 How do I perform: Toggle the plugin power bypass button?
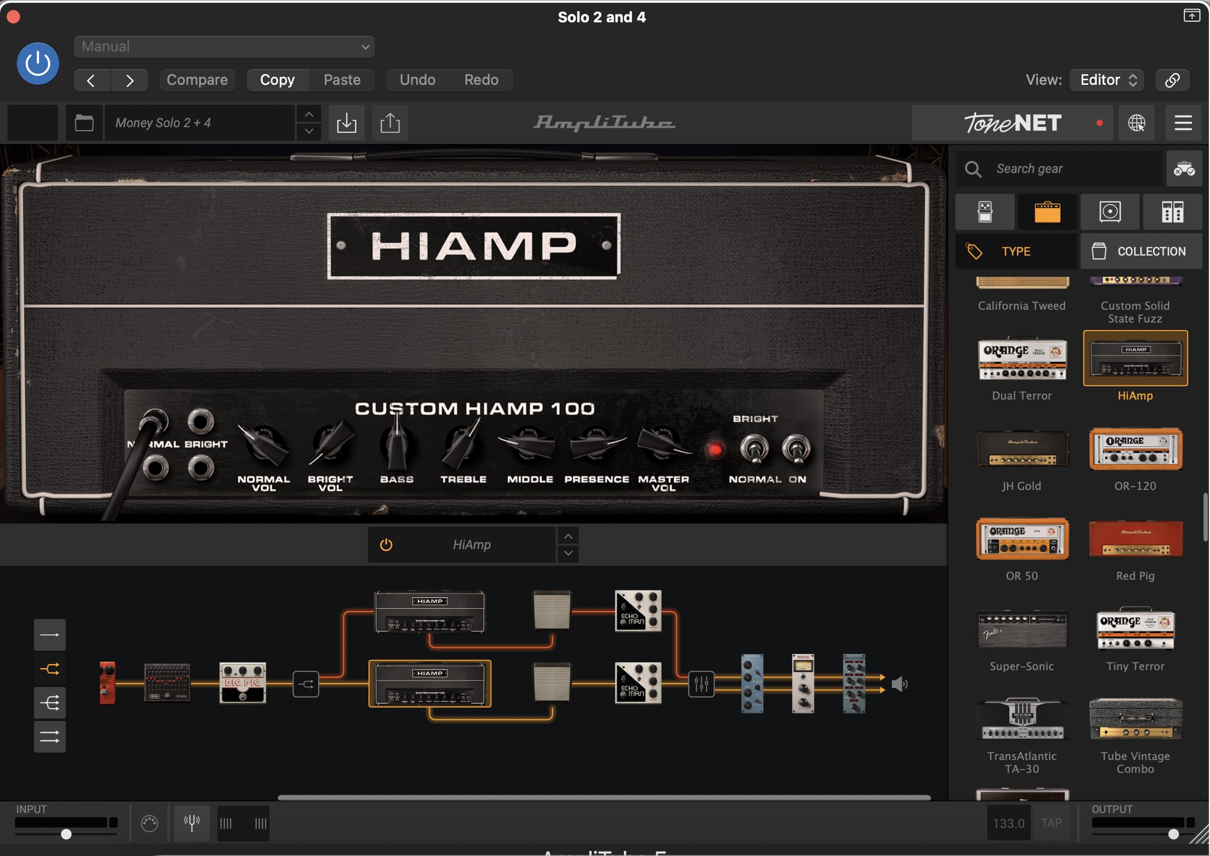pyautogui.click(x=37, y=64)
